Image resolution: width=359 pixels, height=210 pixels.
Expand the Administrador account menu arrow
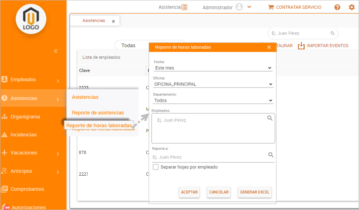tap(249, 7)
